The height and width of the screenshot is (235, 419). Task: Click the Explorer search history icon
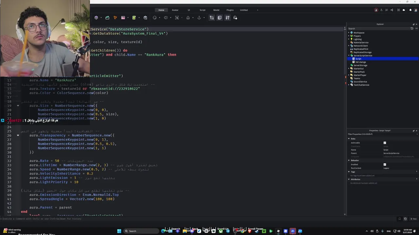coord(412,28)
